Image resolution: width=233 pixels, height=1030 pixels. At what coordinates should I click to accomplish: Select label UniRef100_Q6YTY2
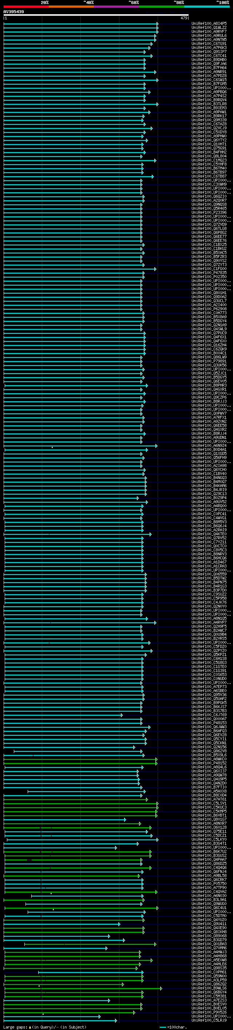(x=209, y=140)
